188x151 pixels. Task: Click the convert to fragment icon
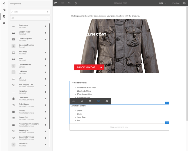107,101
